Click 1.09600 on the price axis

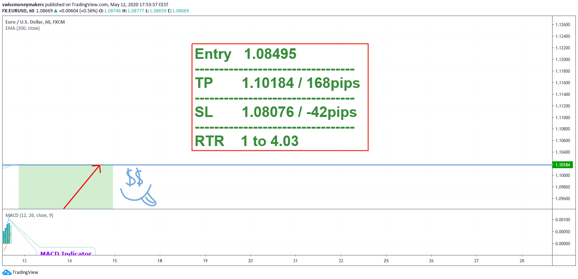click(563, 199)
